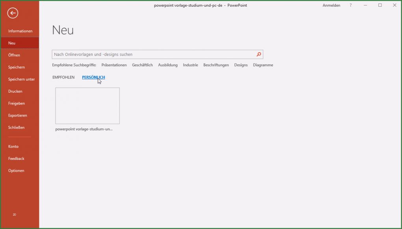402x229 pixels.
Task: Switch to the PERSÖNLICH tab
Action: (x=93, y=77)
